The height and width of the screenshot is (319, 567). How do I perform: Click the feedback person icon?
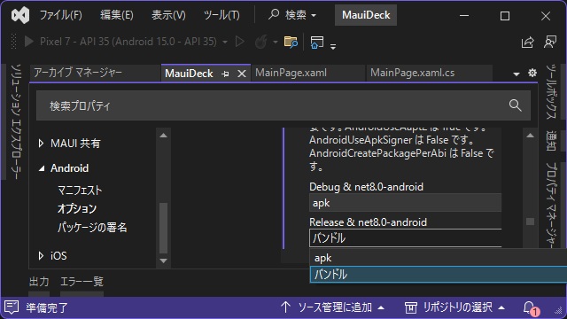[x=550, y=42]
